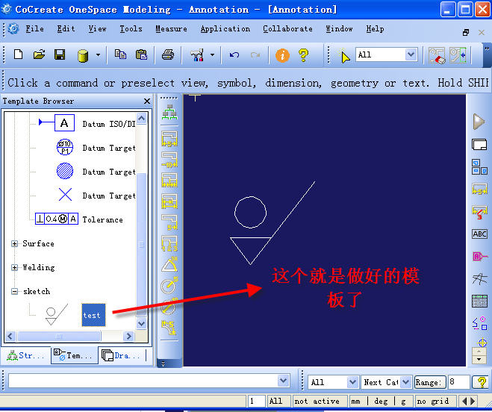The width and height of the screenshot is (492, 412).
Task: Click the Range button label
Action: click(430, 382)
